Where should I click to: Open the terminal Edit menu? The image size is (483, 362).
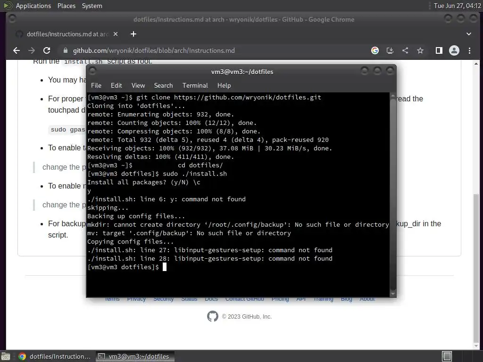pos(116,86)
